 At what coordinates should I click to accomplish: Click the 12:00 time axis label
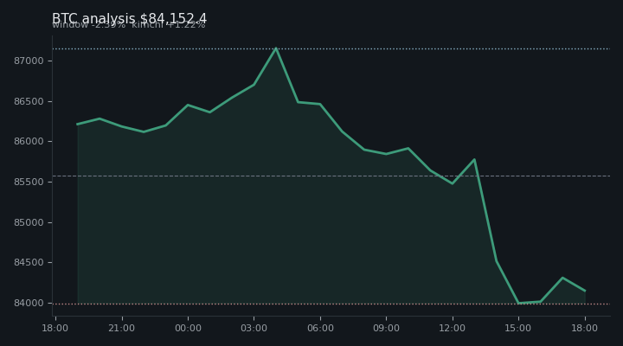coord(453,328)
